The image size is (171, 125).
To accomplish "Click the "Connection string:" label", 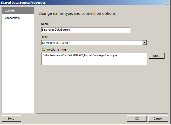I will point(54,50).
